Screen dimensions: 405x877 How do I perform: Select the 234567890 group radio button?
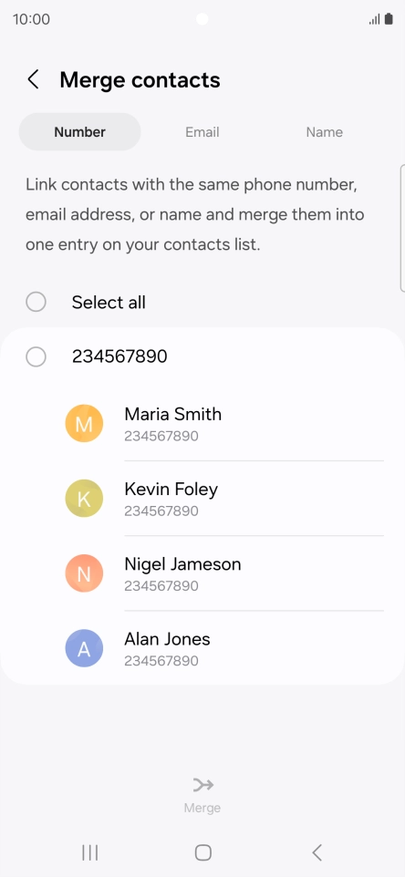point(36,356)
